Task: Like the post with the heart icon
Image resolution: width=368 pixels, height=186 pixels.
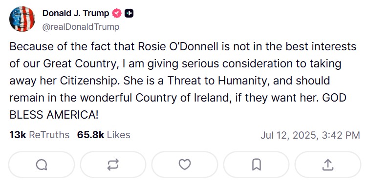Action: tap(185, 165)
